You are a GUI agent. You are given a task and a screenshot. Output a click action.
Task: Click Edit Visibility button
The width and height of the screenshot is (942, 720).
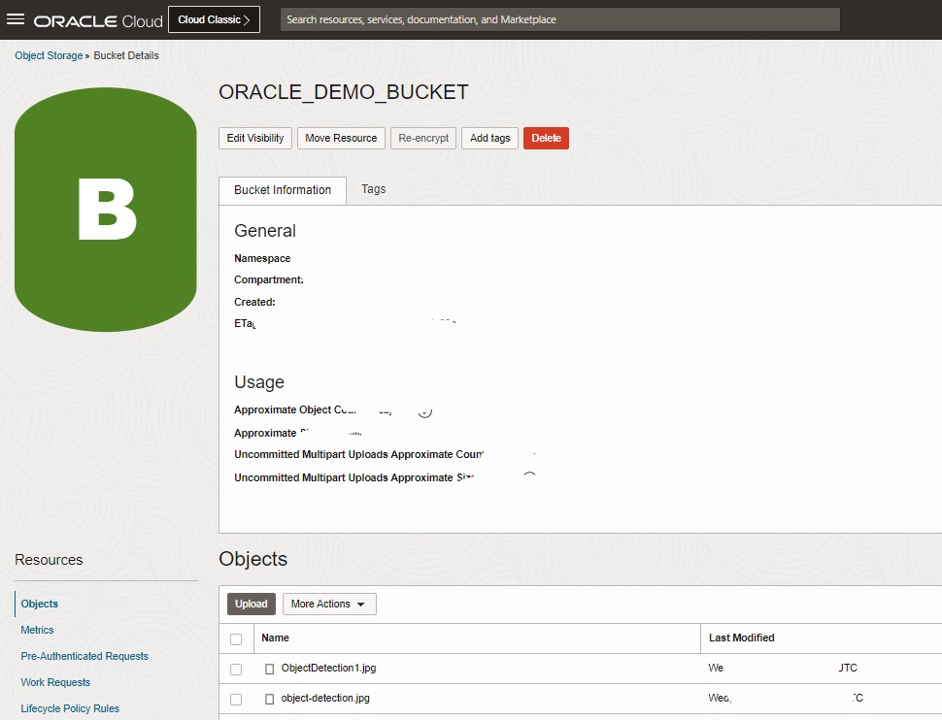tap(255, 138)
